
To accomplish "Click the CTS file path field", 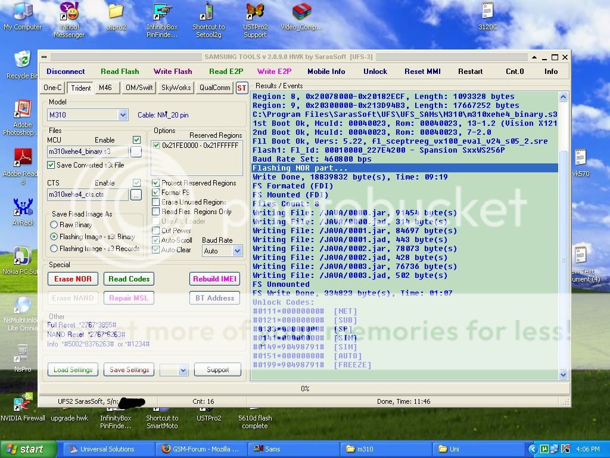I will [x=88, y=194].
